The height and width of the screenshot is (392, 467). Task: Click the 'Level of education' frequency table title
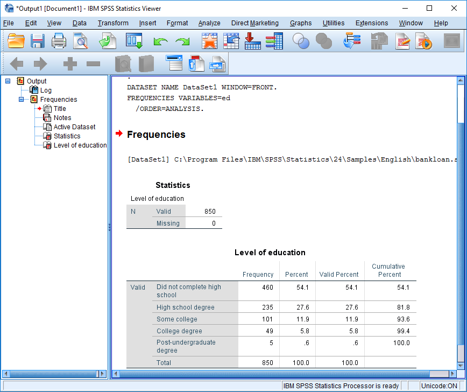(x=270, y=253)
